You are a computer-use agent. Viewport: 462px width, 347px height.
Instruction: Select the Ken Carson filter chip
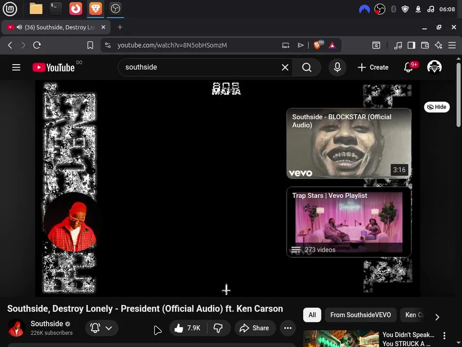(414, 315)
